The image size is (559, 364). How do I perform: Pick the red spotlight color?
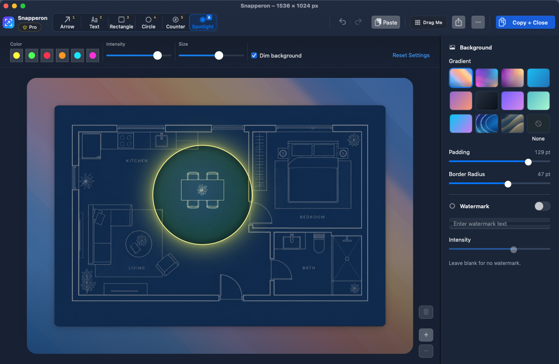[47, 55]
